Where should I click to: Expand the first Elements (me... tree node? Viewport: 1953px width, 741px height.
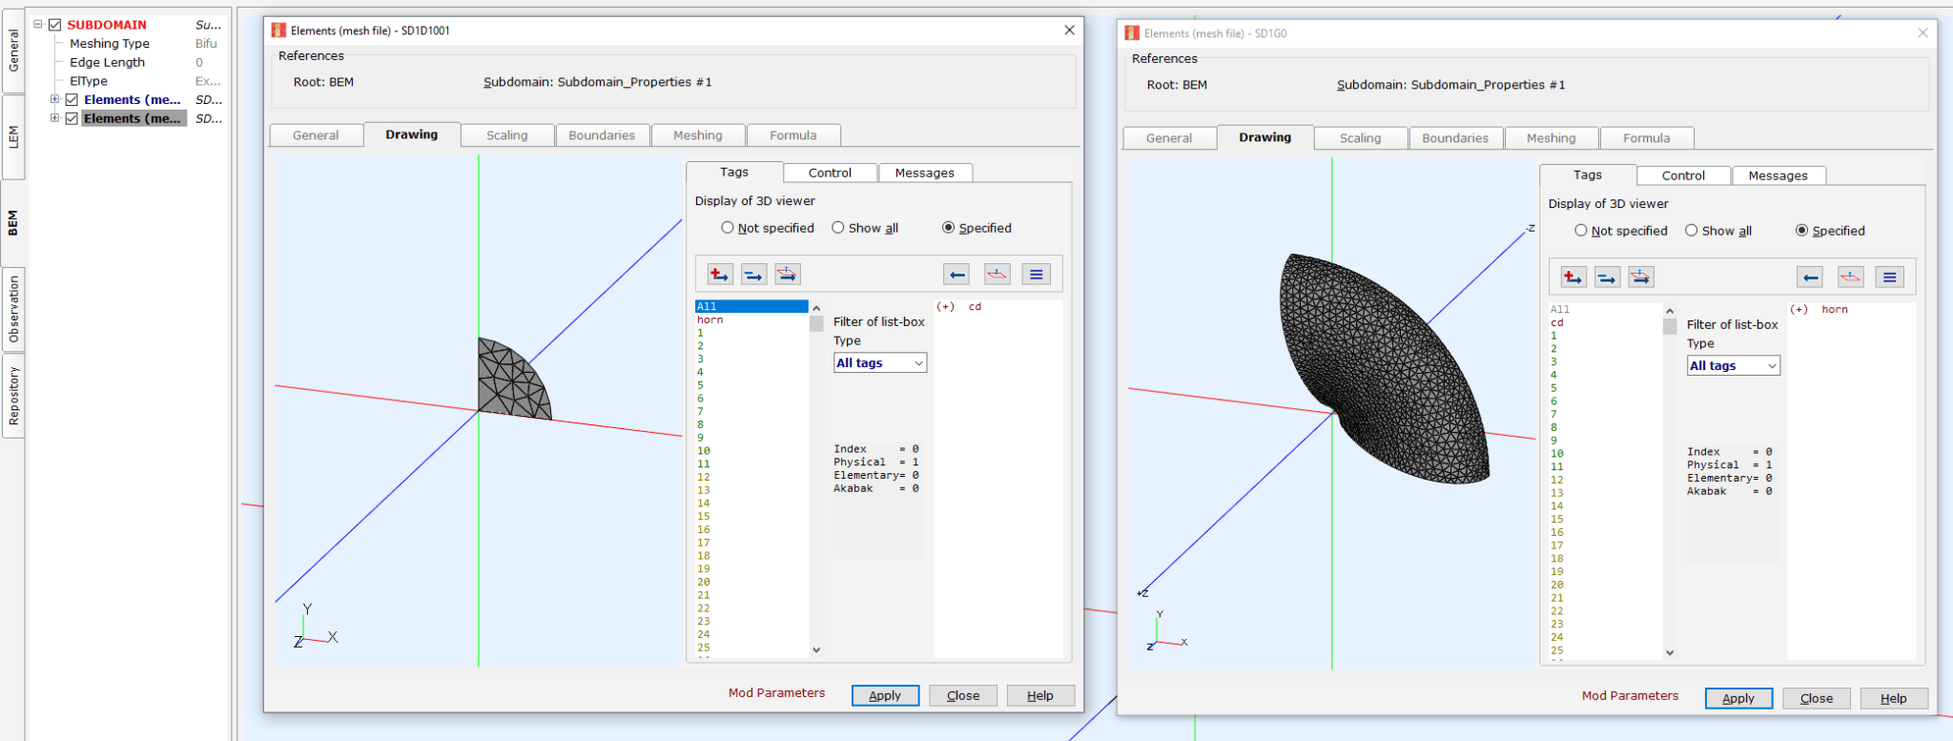(x=54, y=99)
